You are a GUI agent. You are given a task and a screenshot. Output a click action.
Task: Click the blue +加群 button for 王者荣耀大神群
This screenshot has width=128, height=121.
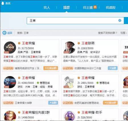coord(53,103)
